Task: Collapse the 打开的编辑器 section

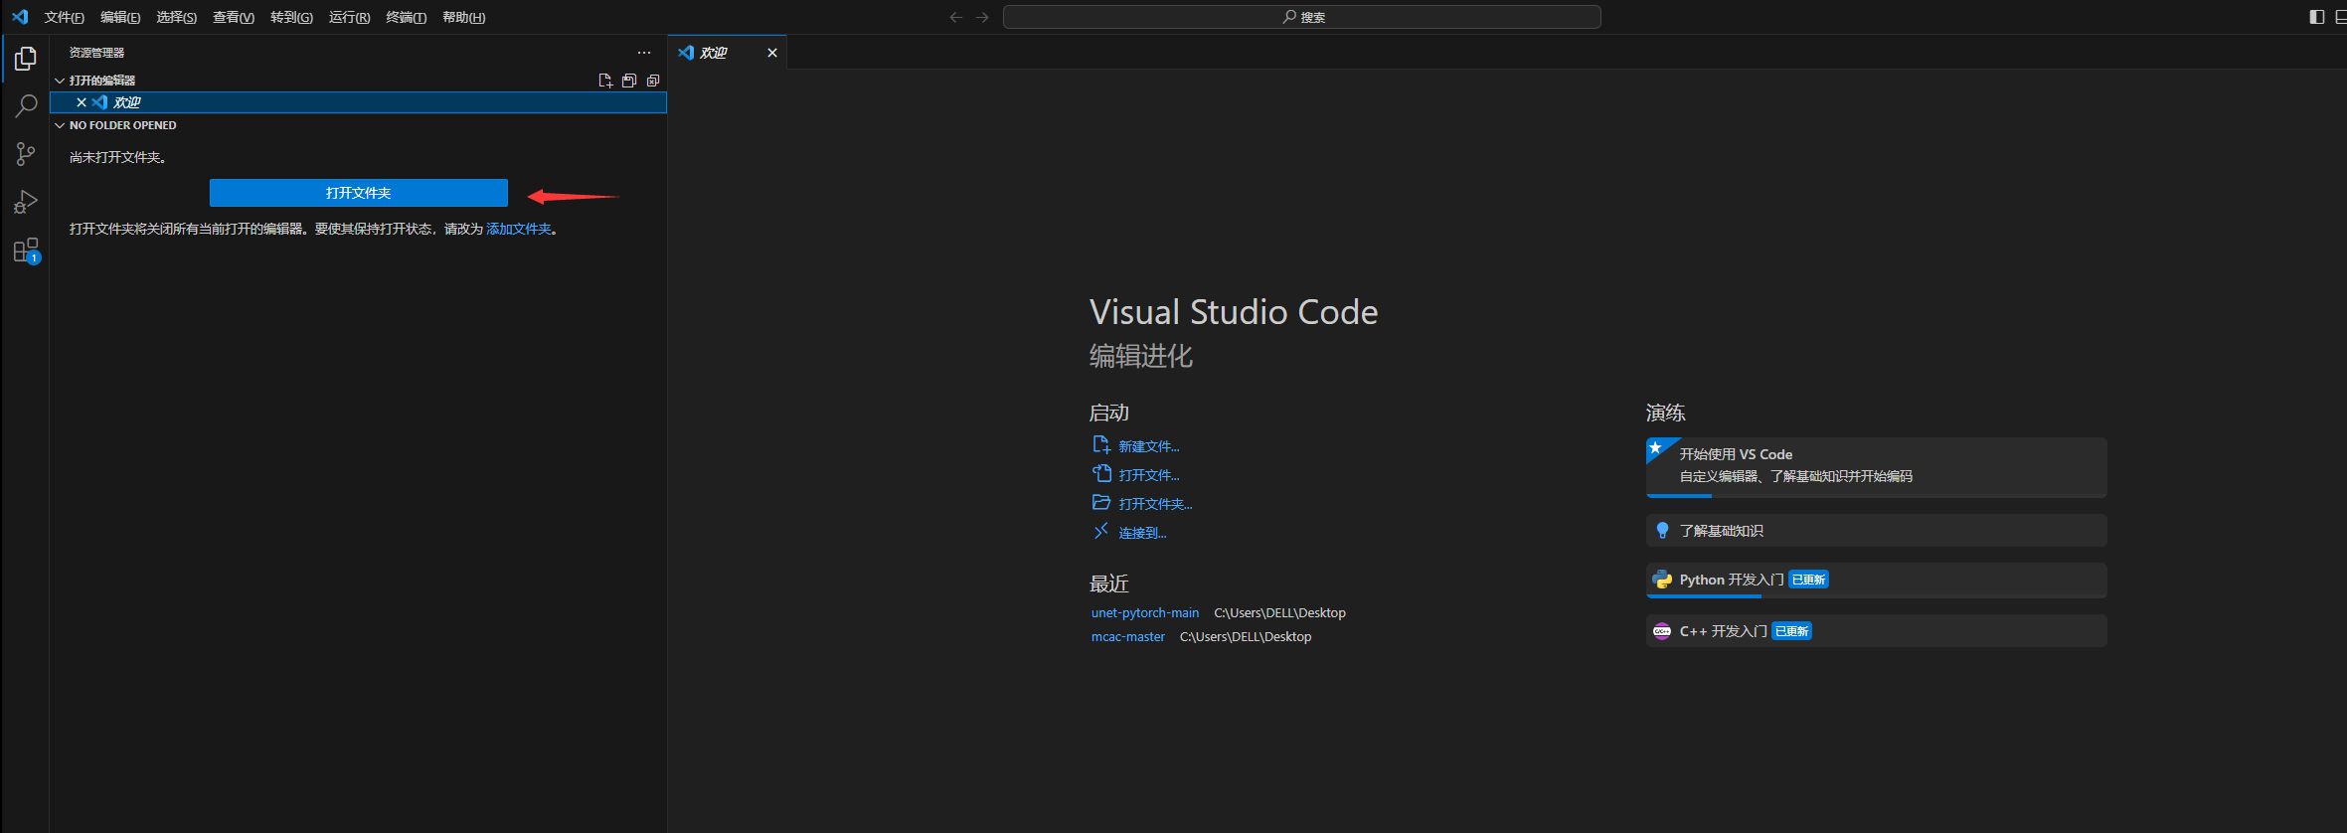Action: click(60, 81)
